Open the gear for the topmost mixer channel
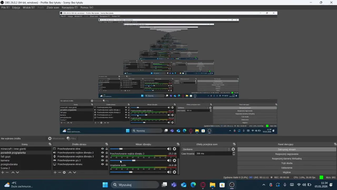The image size is (337, 190). point(174,149)
